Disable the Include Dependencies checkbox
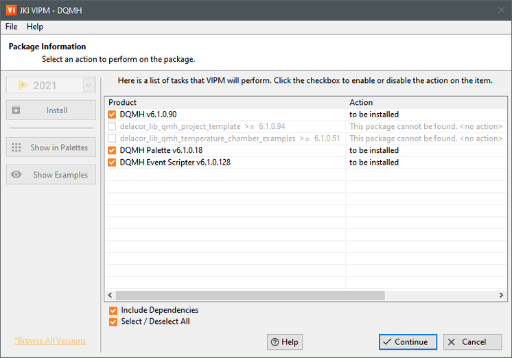Viewport: 512px width, 358px height. point(113,311)
